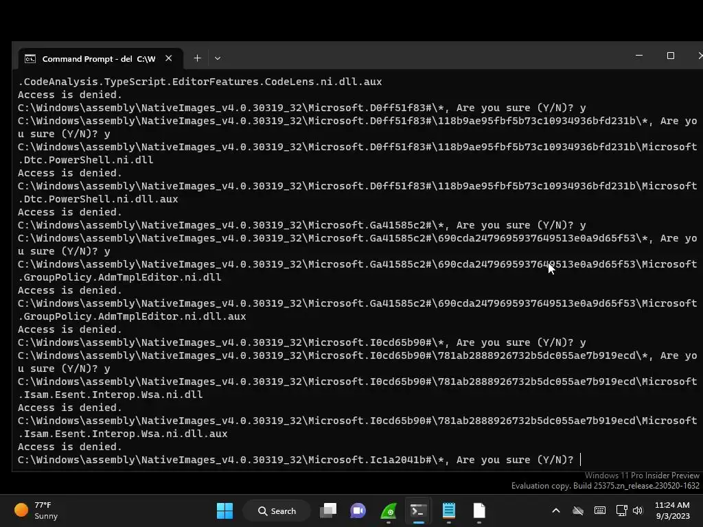703x527 pixels.
Task: Maximize the terminal window
Action: (x=671, y=56)
